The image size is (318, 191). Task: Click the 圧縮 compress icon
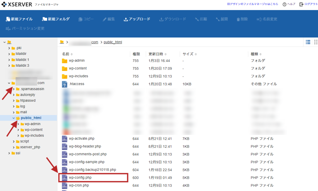tap(201, 19)
